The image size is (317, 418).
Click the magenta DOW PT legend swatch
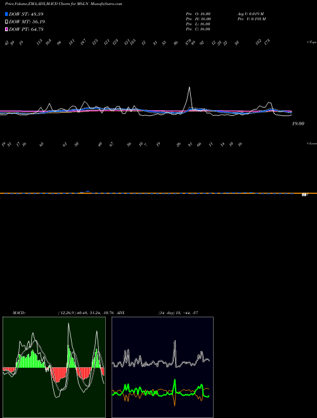tap(6, 29)
